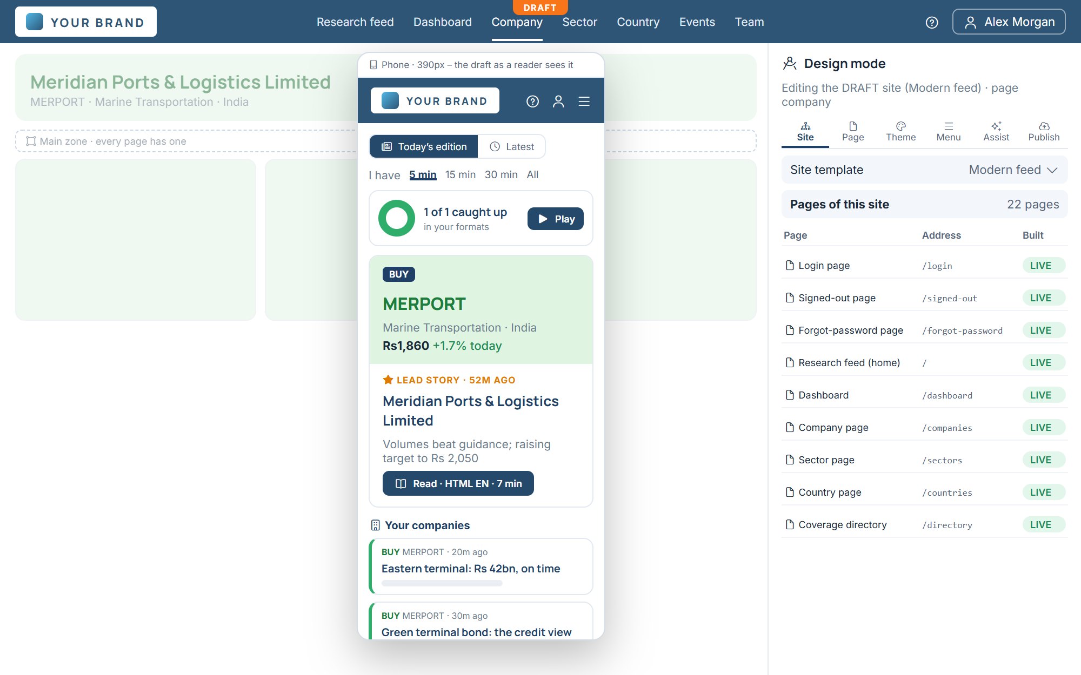
Task: Go to Team nav item
Action: coord(749,22)
